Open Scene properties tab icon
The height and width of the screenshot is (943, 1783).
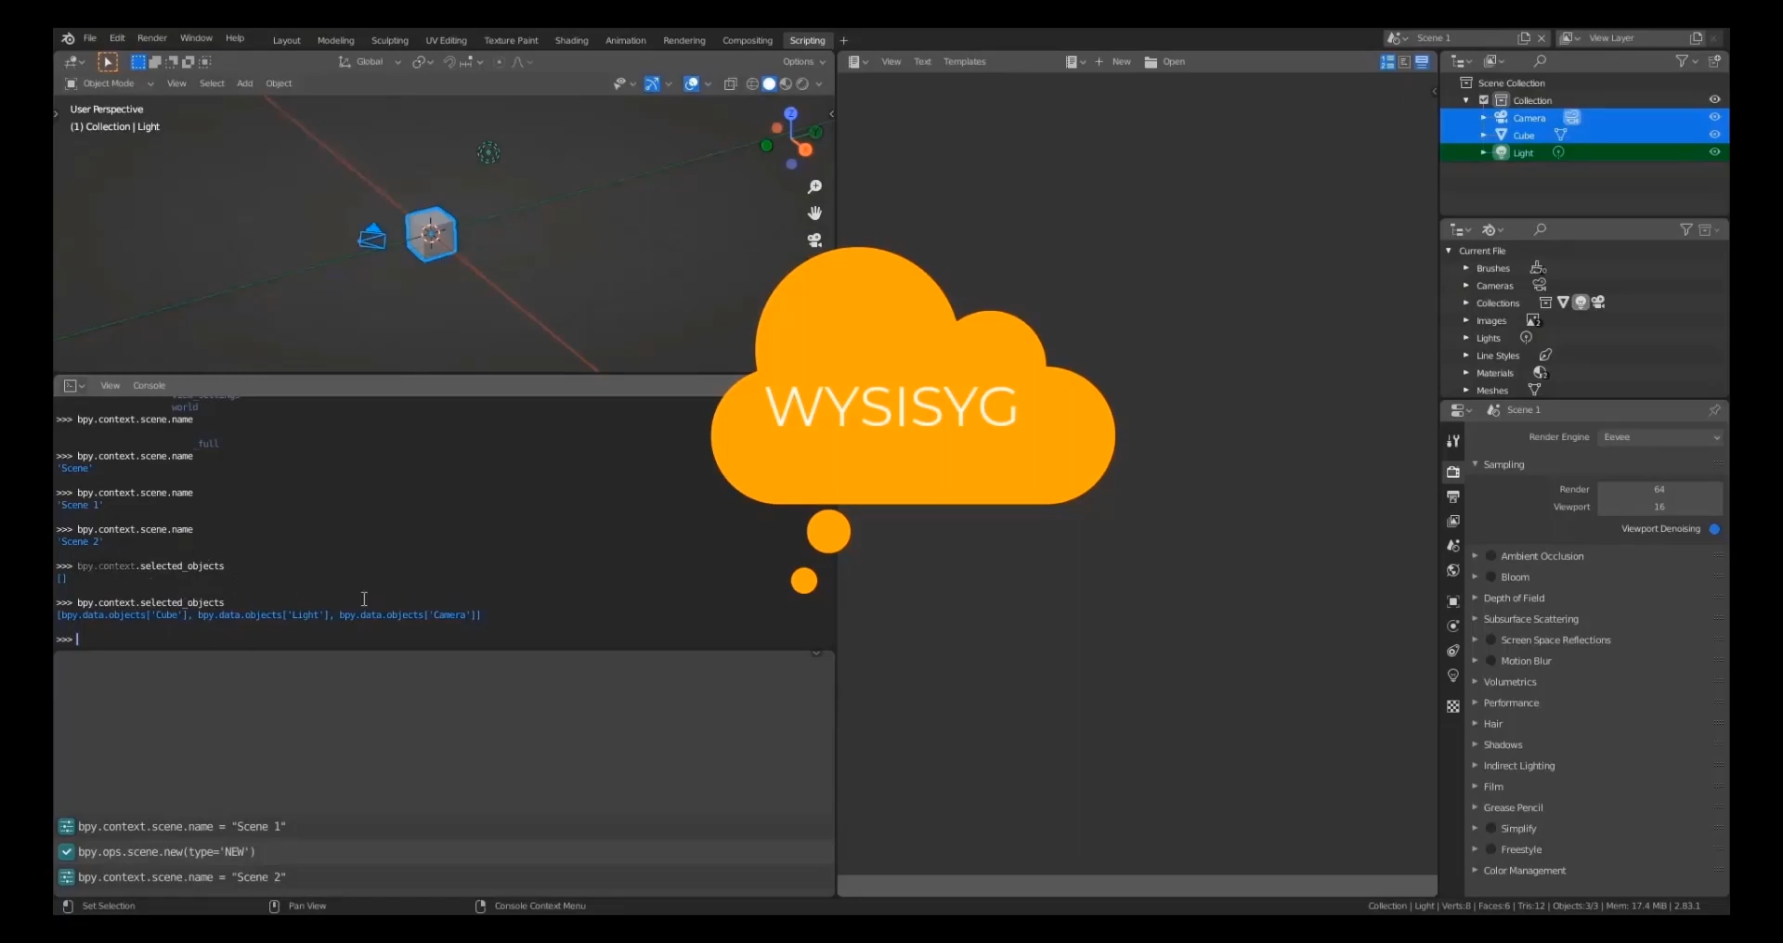tap(1453, 546)
